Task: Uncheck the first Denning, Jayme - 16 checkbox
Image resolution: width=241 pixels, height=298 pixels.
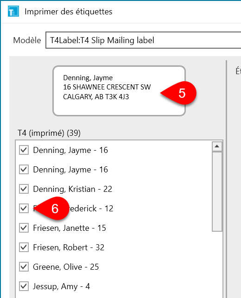Action: [24, 150]
